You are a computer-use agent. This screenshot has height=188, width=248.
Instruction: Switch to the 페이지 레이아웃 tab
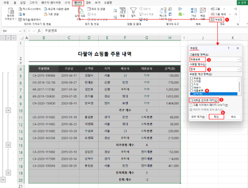51,2
